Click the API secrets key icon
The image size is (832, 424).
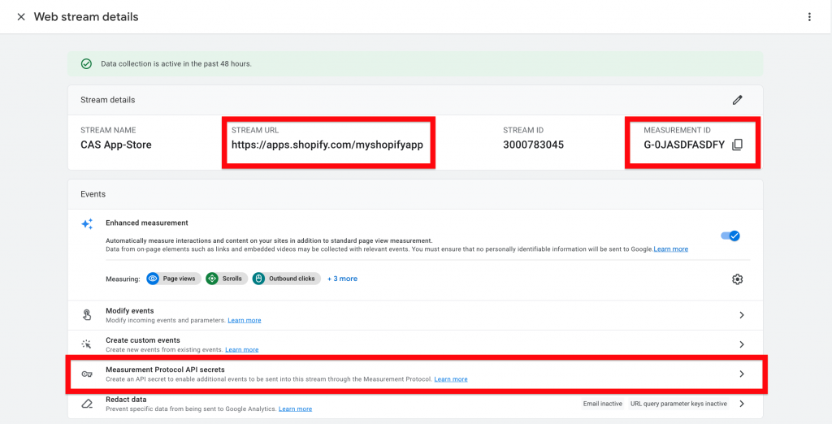pos(87,374)
